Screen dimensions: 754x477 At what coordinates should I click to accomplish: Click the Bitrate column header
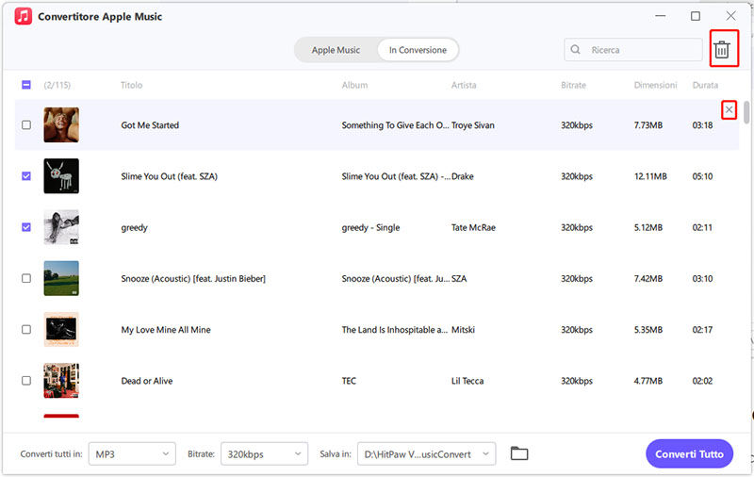pos(573,85)
